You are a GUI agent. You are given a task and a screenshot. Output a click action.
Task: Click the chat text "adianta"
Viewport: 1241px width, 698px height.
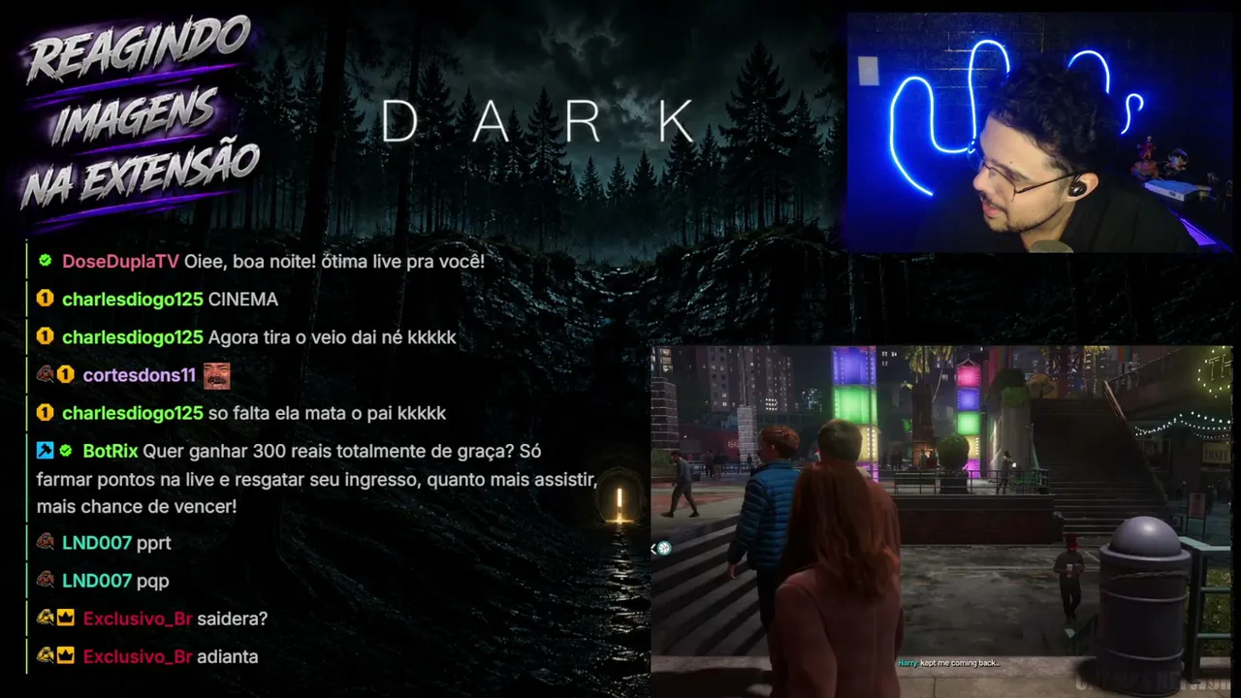[x=228, y=656]
